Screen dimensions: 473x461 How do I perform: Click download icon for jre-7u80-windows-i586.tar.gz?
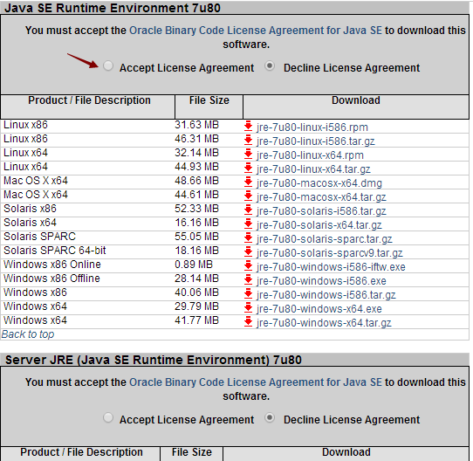click(248, 293)
